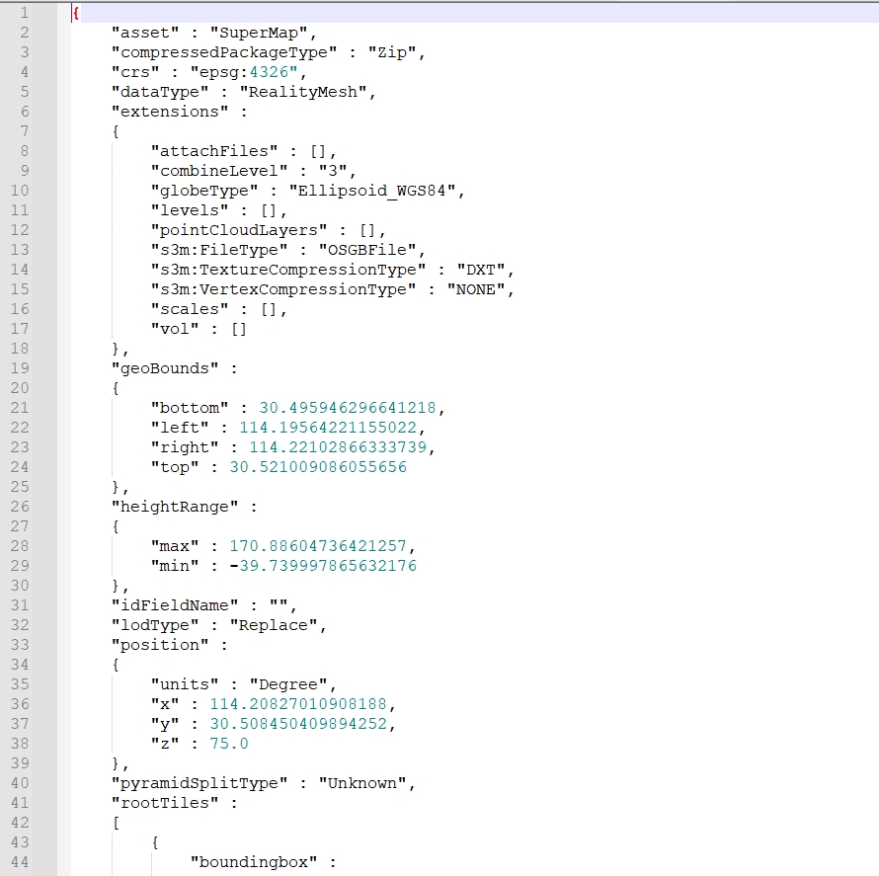Click the "geoBounds" key
879x876 pixels.
tap(165, 367)
